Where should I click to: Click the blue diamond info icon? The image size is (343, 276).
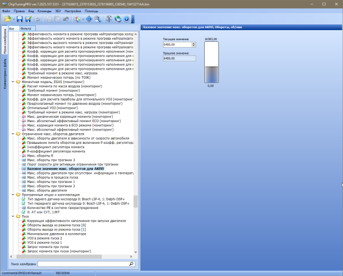tap(89, 19)
